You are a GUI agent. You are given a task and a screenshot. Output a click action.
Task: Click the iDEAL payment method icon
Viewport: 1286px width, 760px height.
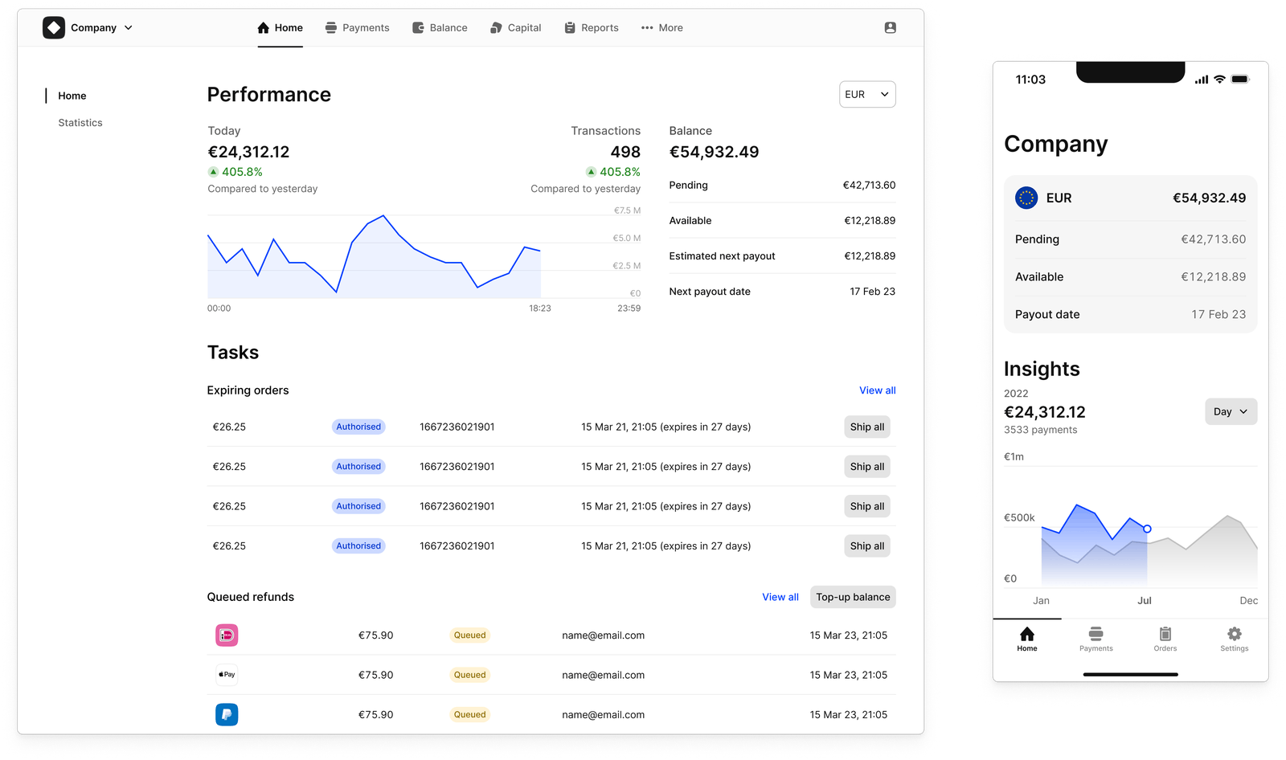click(227, 635)
